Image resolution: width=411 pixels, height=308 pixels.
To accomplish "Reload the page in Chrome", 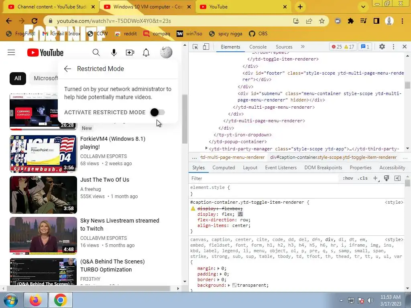I will (35, 21).
